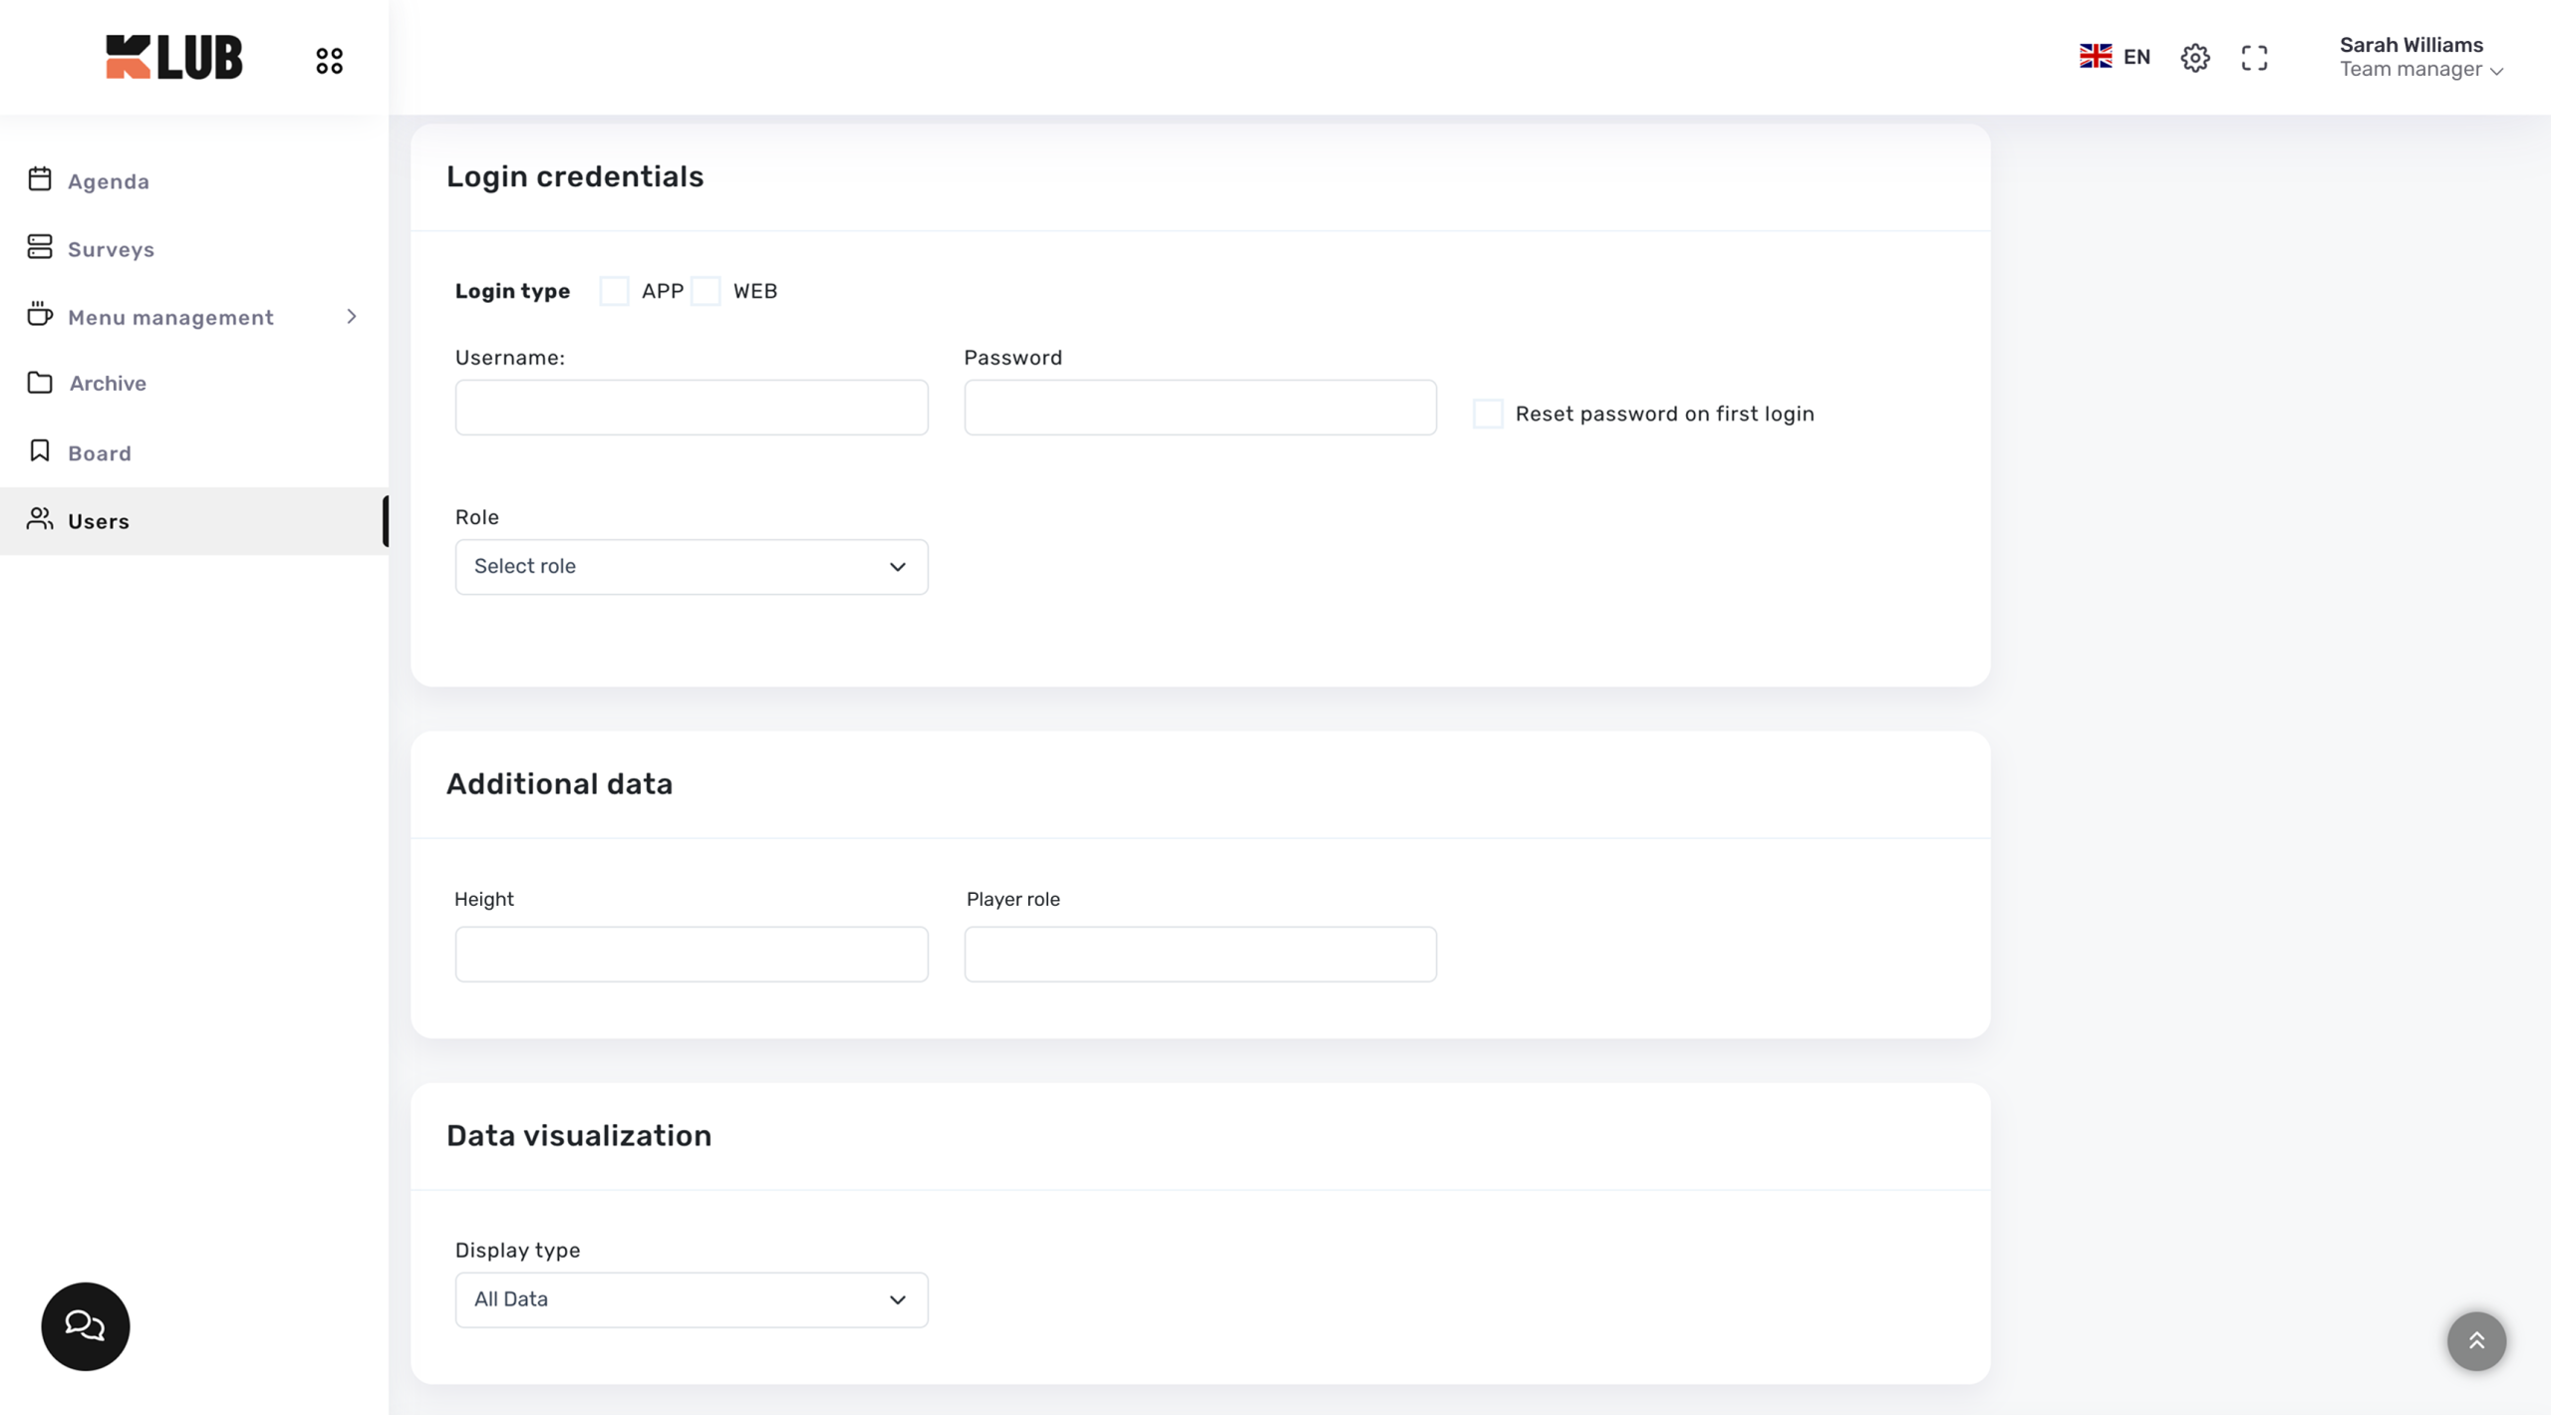Expand the Menu management submenu arrow

[x=351, y=317]
